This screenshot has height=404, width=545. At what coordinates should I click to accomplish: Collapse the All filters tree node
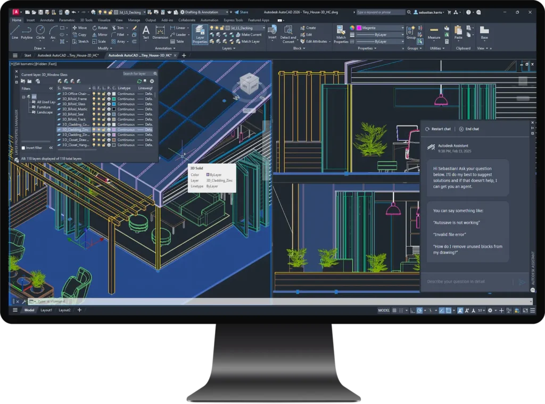coord(24,97)
